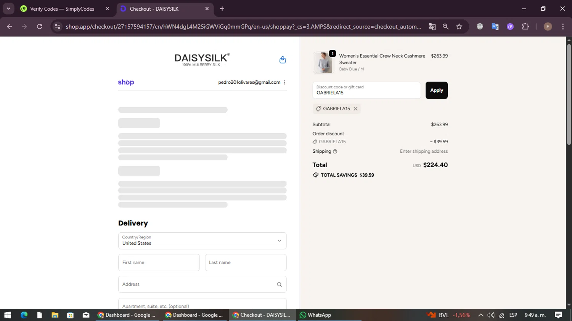Click the cashmere sweater product thumbnail
This screenshot has height=321, width=572.
323,62
